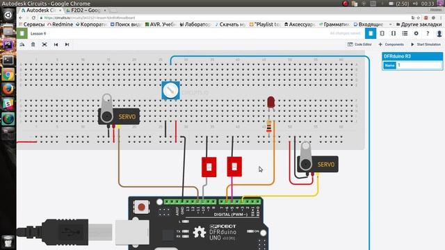Open the "Playlist to bookmark
The height and width of the screenshot is (250, 445).
(x=265, y=24)
